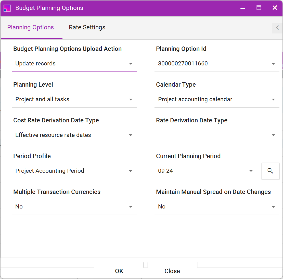Click 'Project Accounting Period' value
Screen dimensions: 283x279
[x=50, y=171]
